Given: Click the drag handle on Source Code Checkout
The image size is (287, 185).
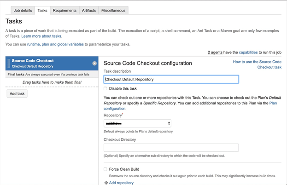Looking at the screenshot, I should click(8, 64).
